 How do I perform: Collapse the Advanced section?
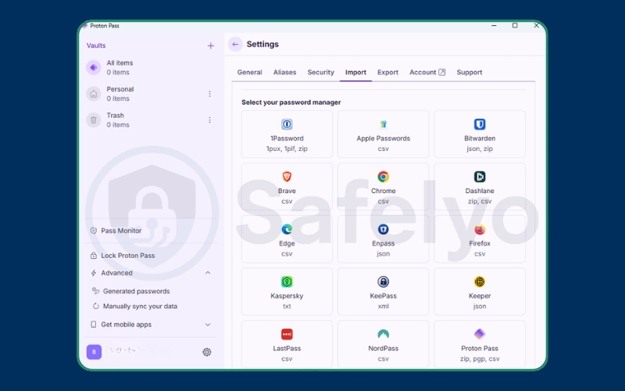click(208, 273)
